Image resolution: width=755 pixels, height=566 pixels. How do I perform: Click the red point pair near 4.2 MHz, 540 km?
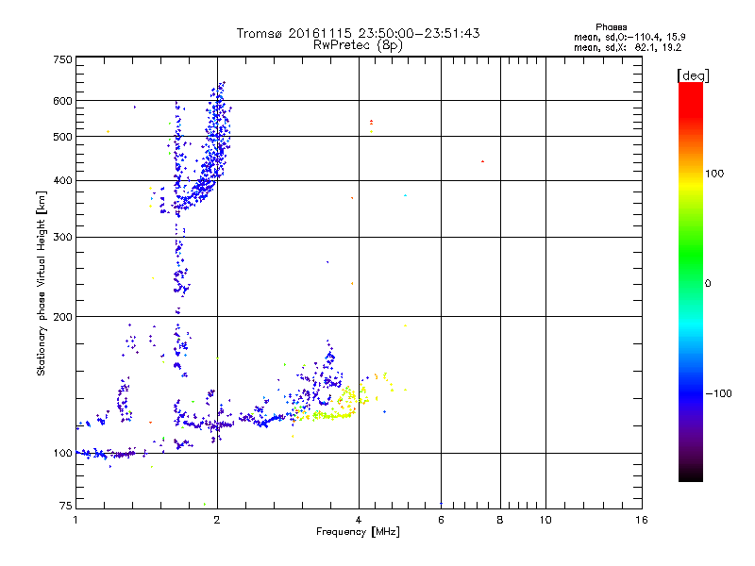[x=371, y=123]
